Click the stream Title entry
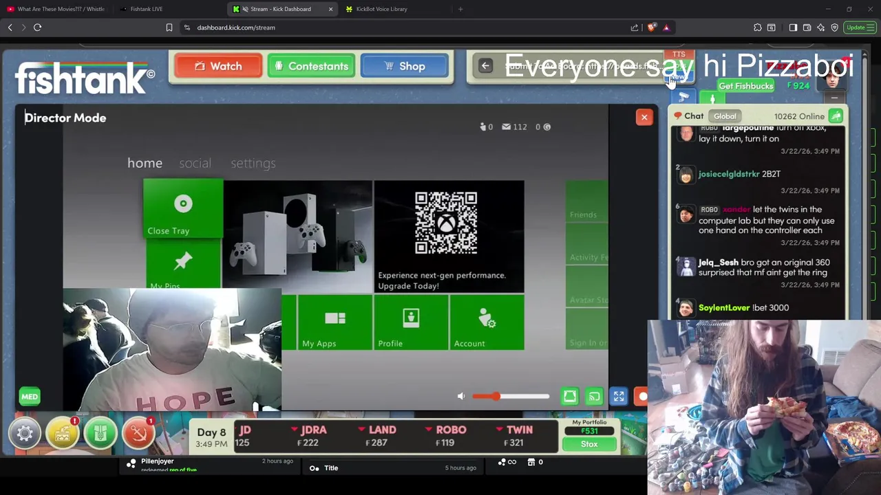The height and width of the screenshot is (495, 881). point(392,468)
